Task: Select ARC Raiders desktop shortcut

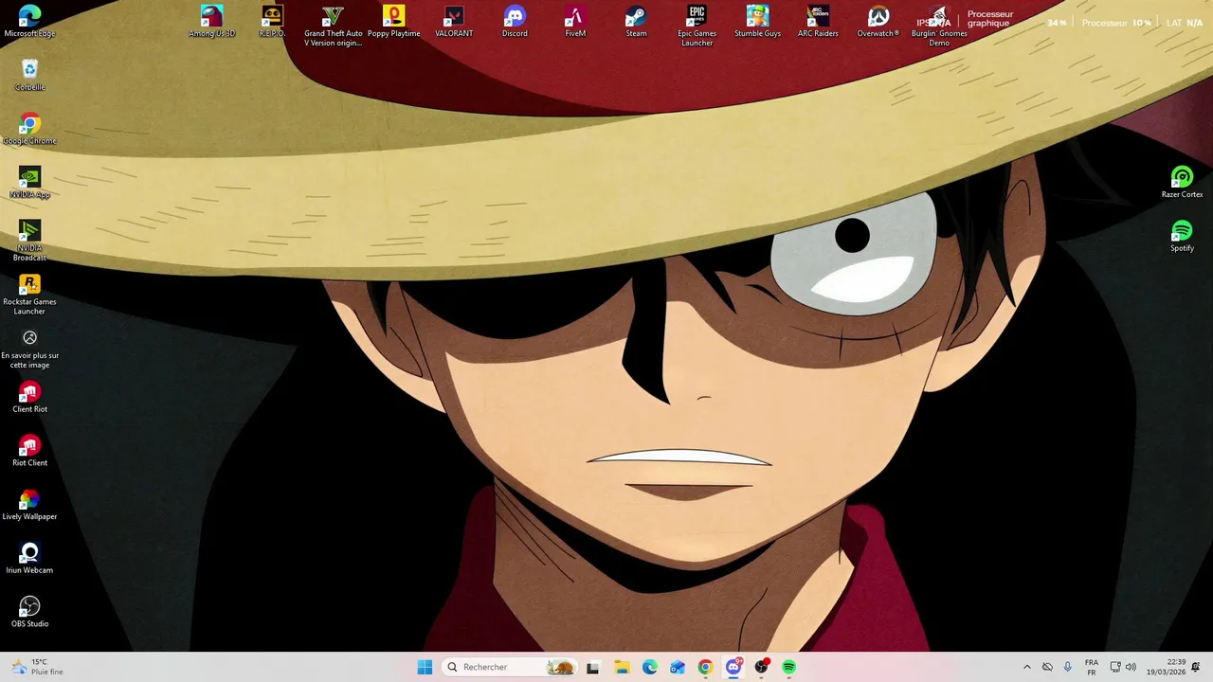Action: coord(818,21)
